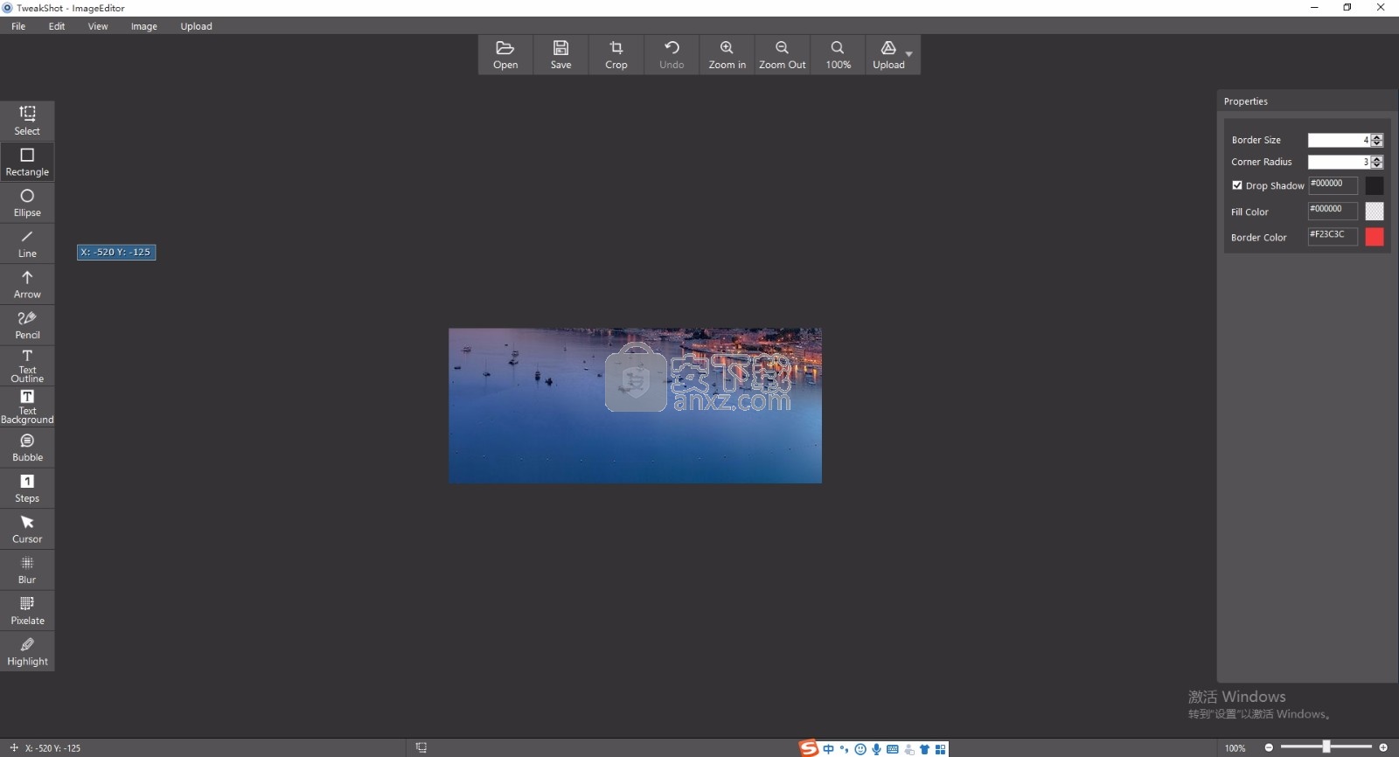Expand the Upload dropdown arrow
This screenshot has width=1399, height=757.
pos(909,54)
